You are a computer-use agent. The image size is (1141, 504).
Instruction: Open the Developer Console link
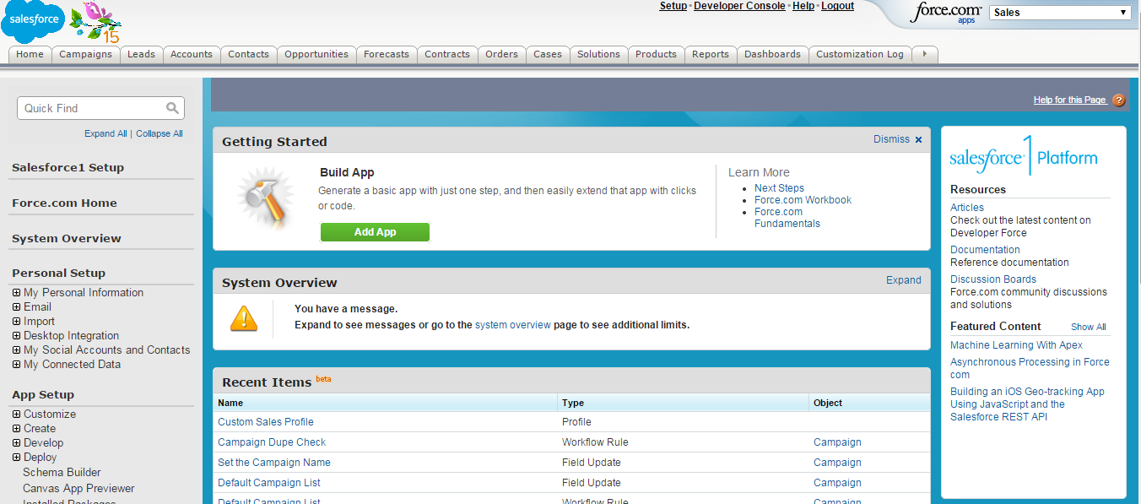[x=739, y=6]
